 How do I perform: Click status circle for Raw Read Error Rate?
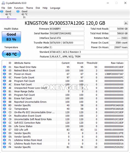click(x=4, y=67)
